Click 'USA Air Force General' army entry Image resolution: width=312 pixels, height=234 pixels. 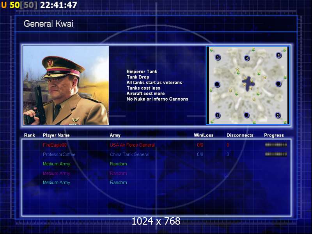pyautogui.click(x=132, y=145)
